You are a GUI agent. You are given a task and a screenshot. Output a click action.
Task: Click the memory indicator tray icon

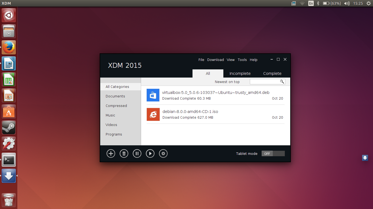pos(294,3)
